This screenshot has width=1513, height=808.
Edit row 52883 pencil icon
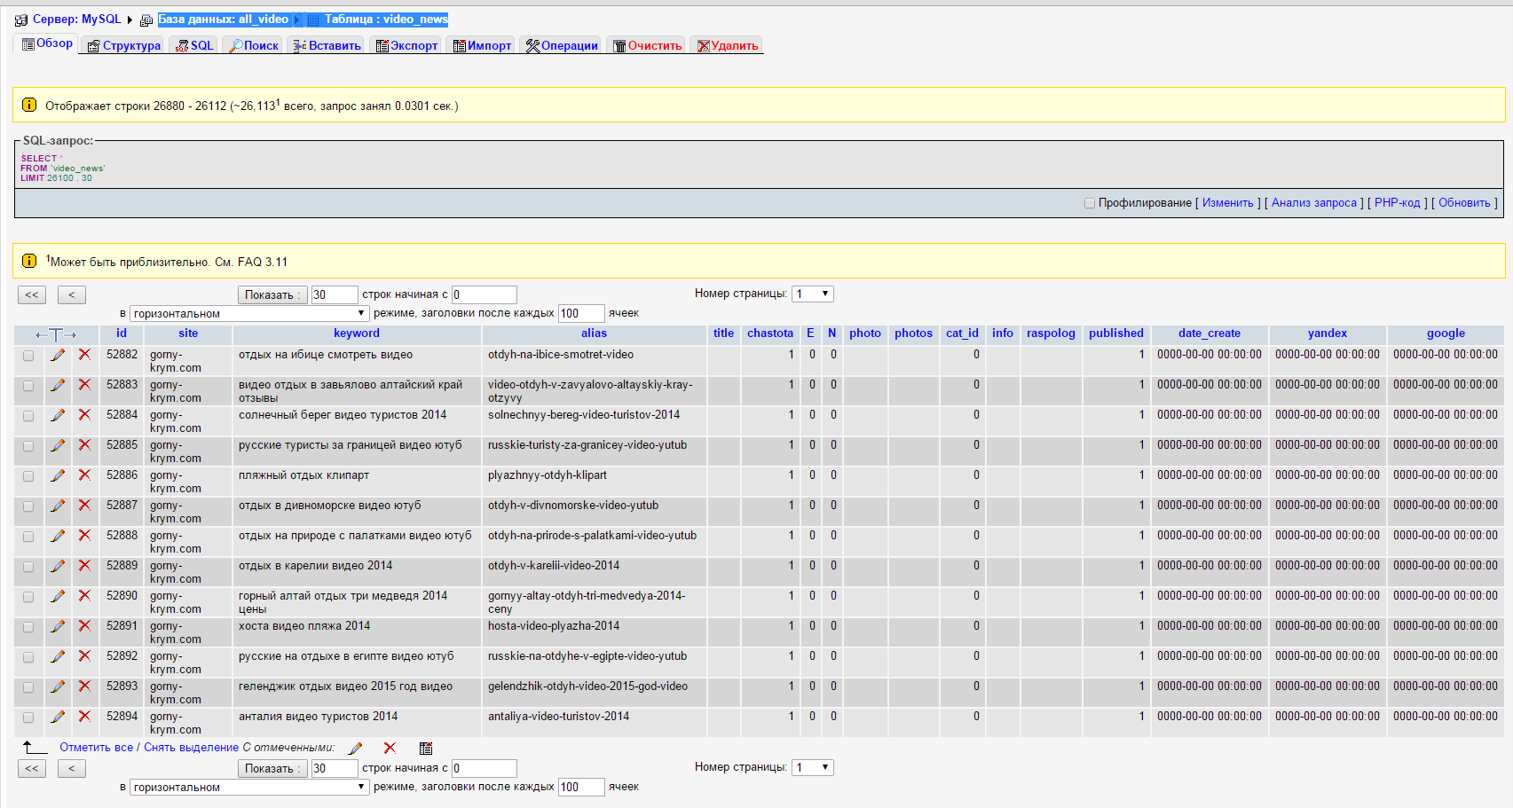[x=58, y=385]
